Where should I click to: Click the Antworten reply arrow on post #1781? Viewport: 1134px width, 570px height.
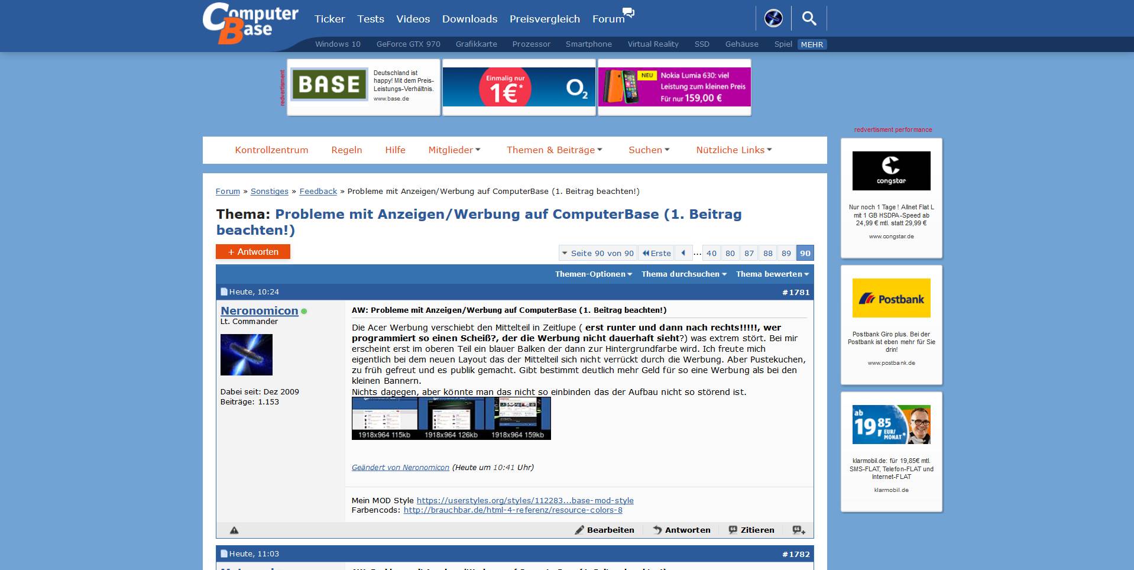pos(682,530)
